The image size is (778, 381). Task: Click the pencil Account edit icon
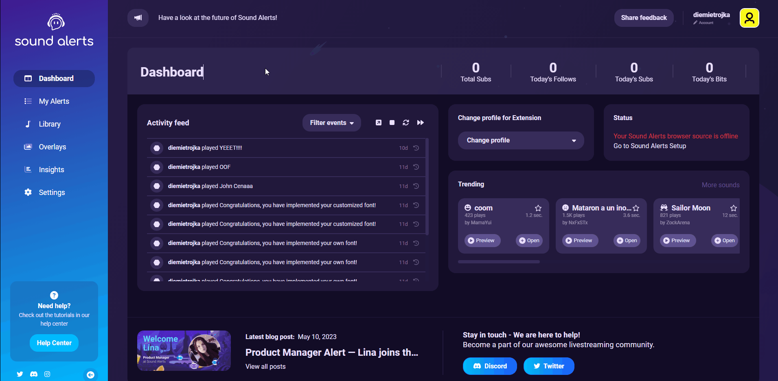[695, 23]
